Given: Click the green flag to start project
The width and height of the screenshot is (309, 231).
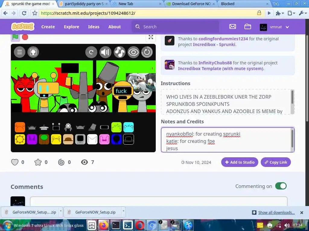Looking at the screenshot, I should (15, 37).
